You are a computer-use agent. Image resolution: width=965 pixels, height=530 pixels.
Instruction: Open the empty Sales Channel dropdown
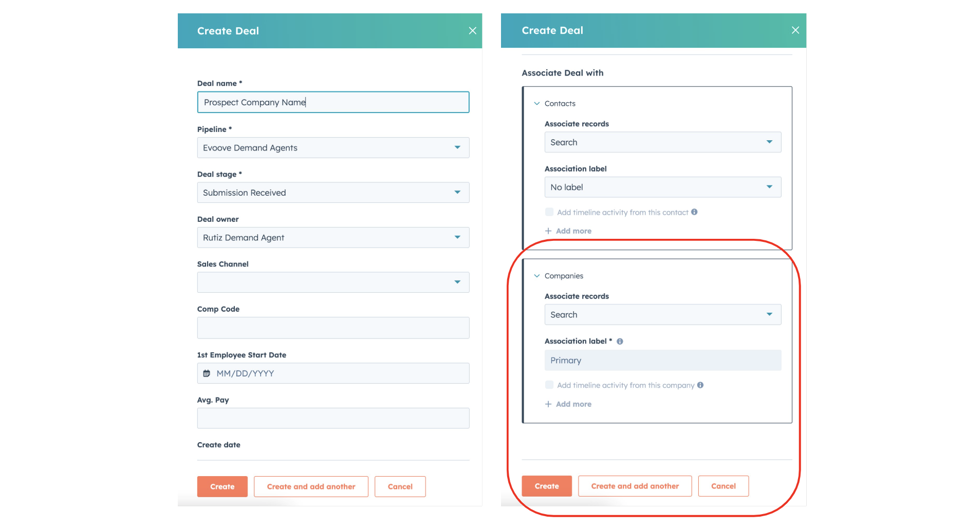pos(333,282)
